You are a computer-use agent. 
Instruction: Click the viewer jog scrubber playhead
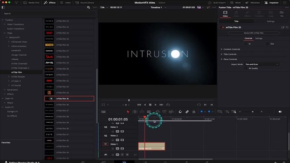click(x=129, y=100)
